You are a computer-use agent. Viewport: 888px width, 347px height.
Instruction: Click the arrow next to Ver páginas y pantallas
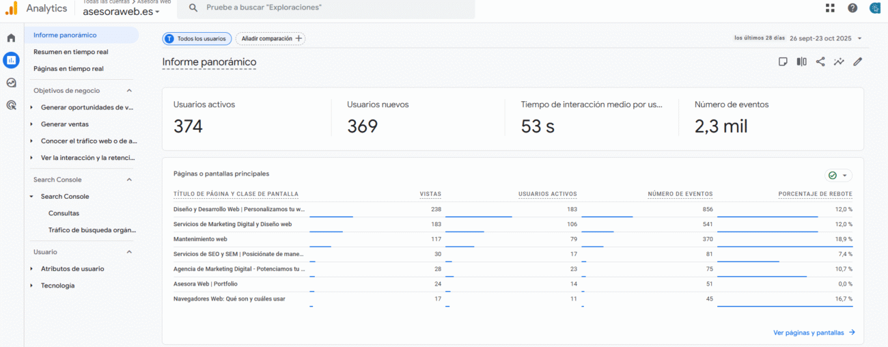tap(852, 333)
